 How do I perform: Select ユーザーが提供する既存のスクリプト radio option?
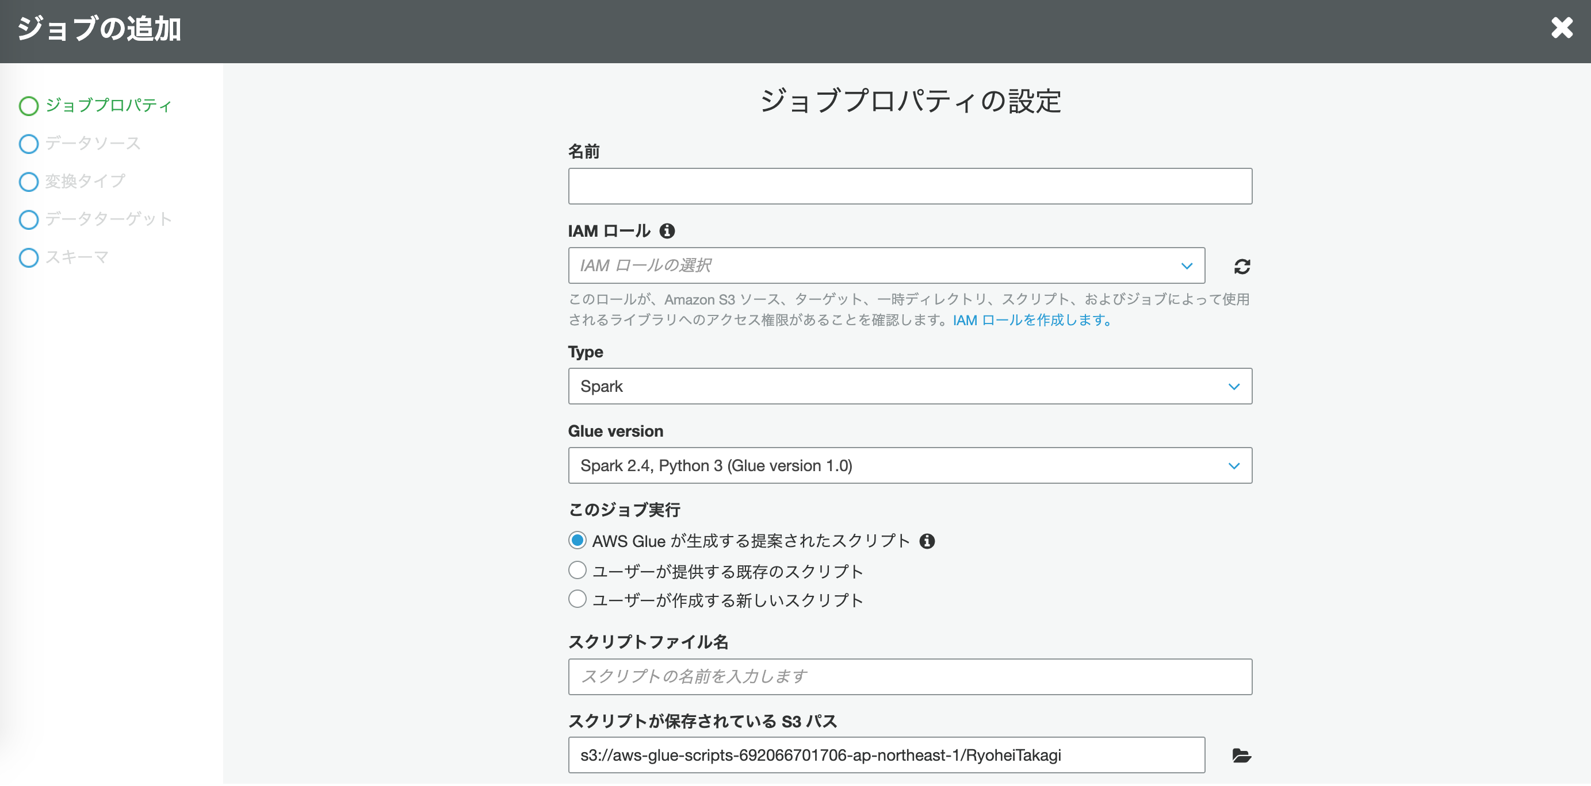click(x=577, y=570)
